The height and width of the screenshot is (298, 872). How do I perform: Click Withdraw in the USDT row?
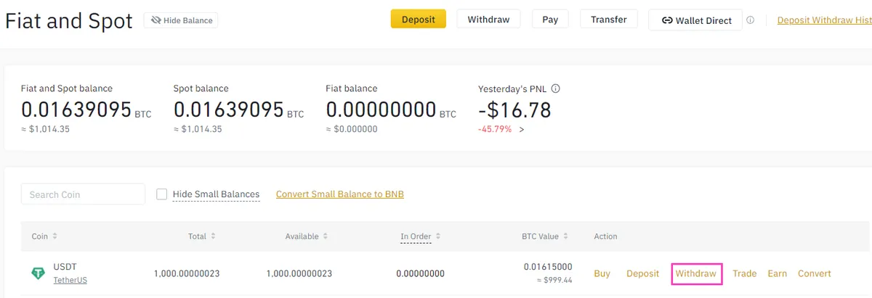696,273
